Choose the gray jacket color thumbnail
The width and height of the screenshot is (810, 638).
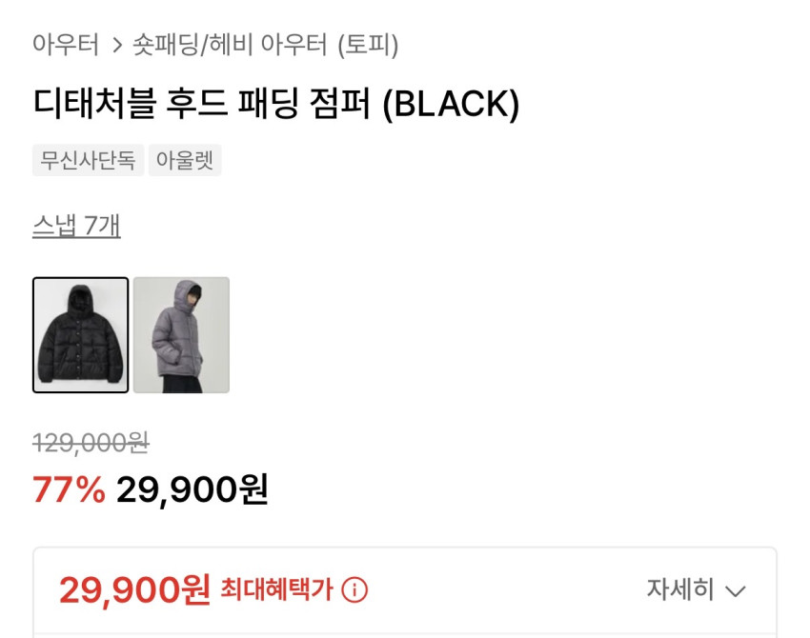pyautogui.click(x=181, y=335)
